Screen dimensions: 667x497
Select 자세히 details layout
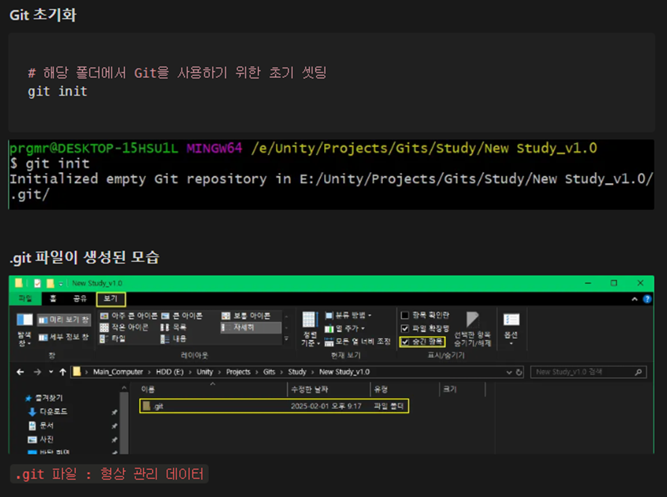pos(251,327)
